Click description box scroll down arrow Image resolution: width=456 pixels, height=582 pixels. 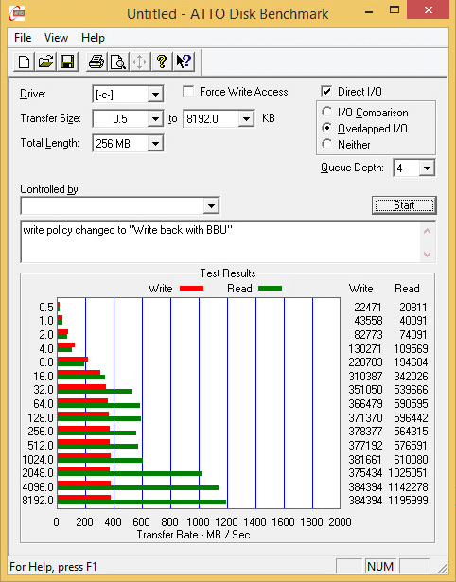point(427,254)
